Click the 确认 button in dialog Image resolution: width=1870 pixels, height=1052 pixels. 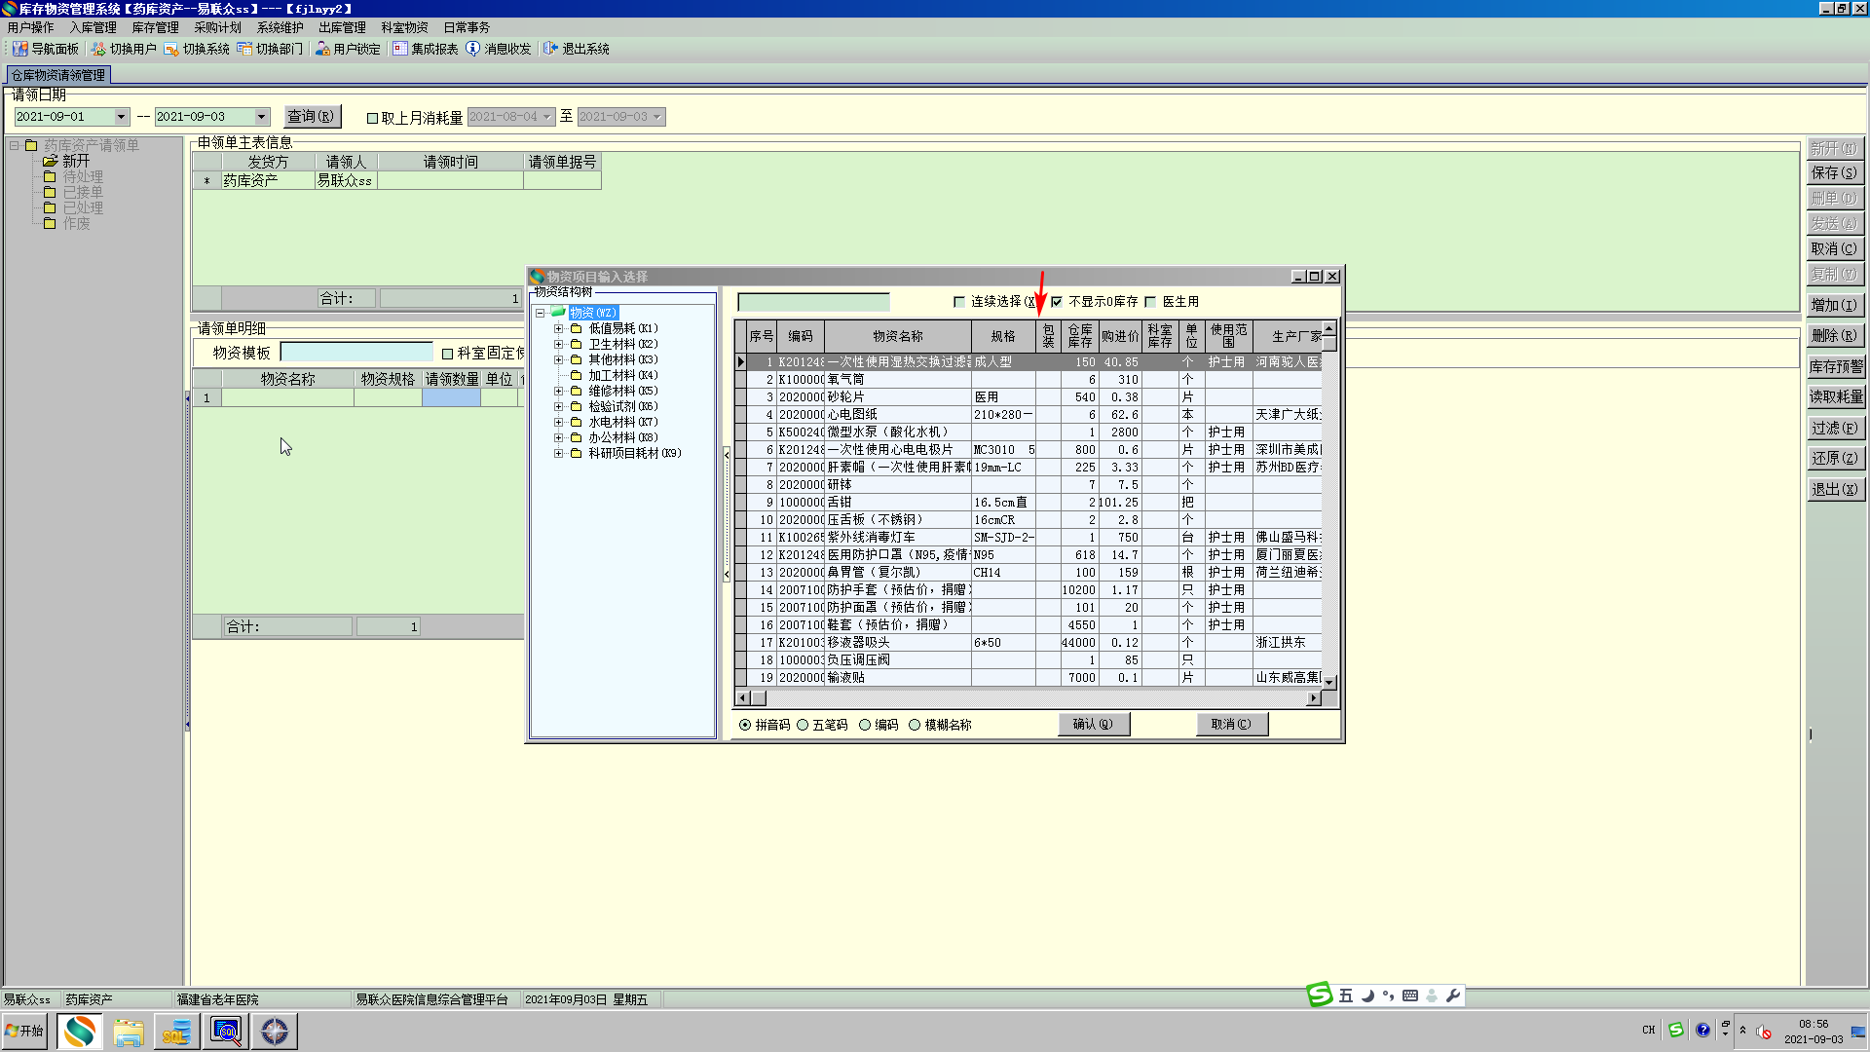point(1093,724)
